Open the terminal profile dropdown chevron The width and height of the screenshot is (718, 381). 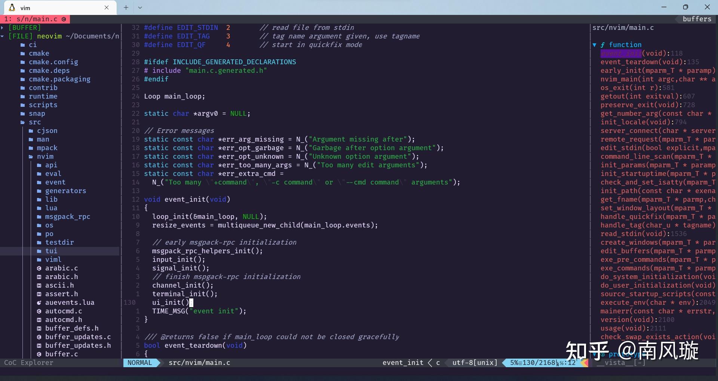140,7
